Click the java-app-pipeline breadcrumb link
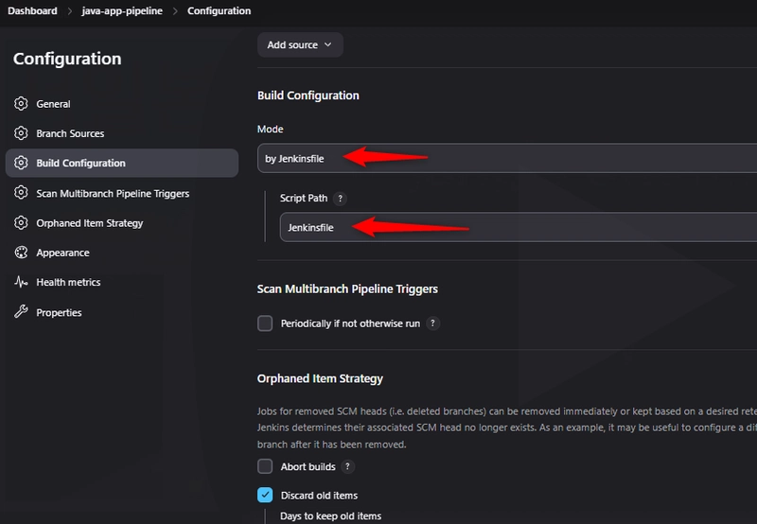757x524 pixels. (122, 10)
